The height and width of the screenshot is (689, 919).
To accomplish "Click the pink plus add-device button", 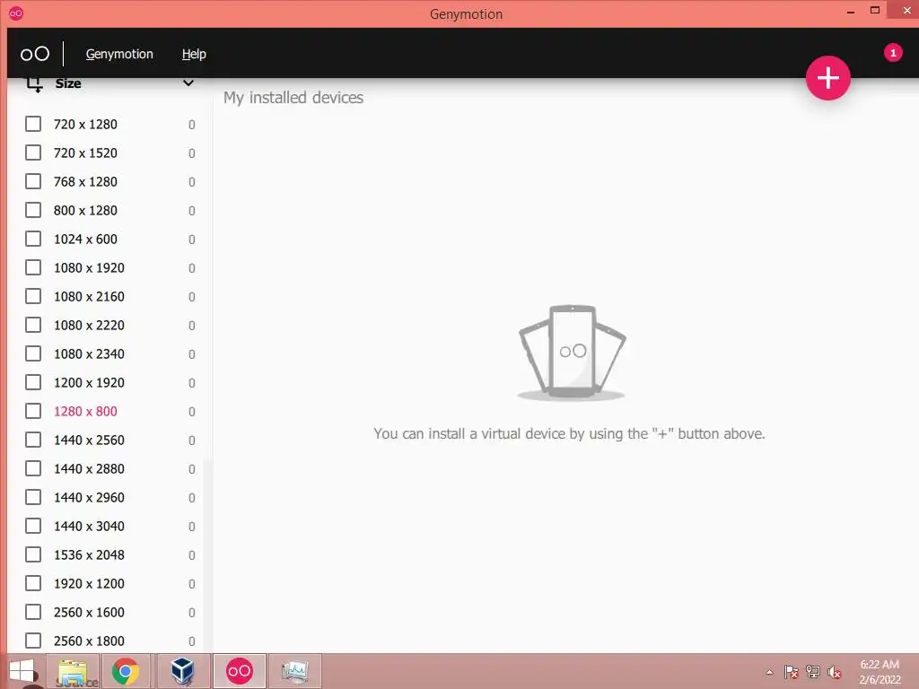I will (827, 78).
